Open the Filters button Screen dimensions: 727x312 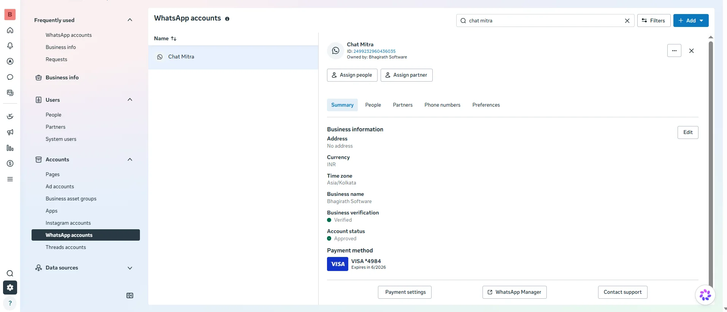(x=654, y=20)
